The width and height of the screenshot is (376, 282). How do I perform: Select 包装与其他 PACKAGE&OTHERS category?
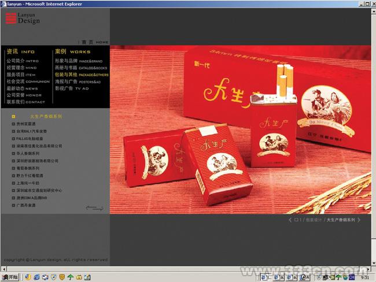click(x=81, y=75)
